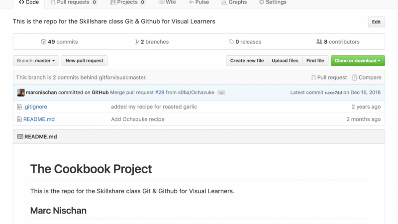Click the Pull request link in branch bar

coord(329,78)
